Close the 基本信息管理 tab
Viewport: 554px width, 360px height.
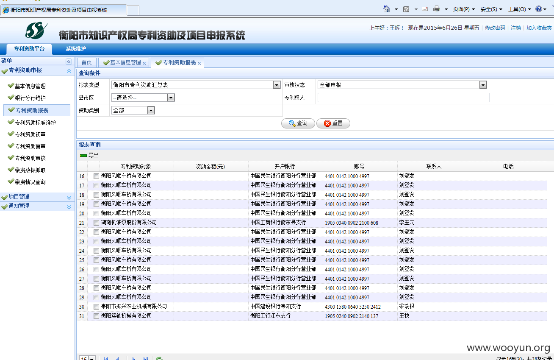(x=144, y=63)
